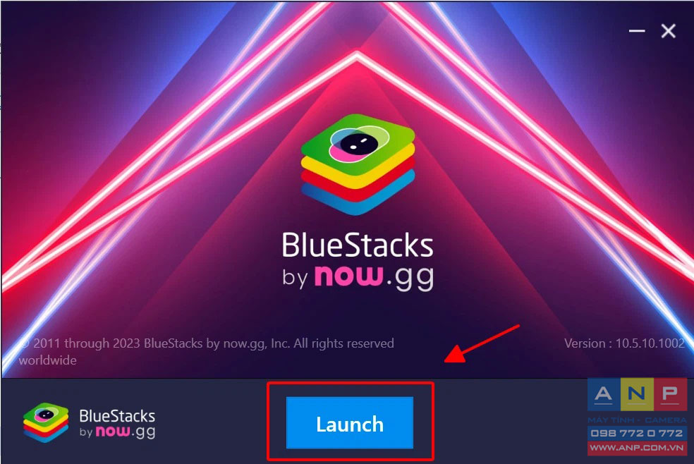Click the large stacked-layers BlueStacks logo
This screenshot has width=694, height=464.
(358, 164)
